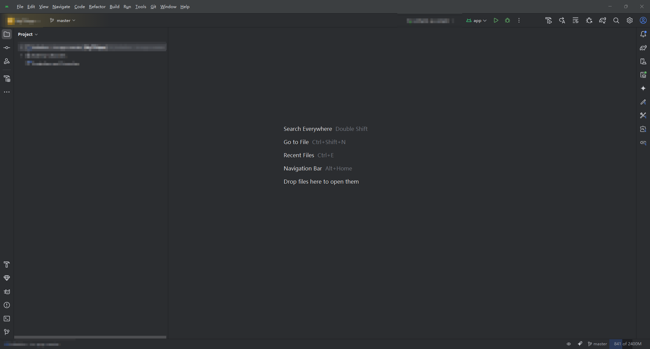Open the Logcat cat icon
Image resolution: width=650 pixels, height=349 pixels.
(7, 292)
